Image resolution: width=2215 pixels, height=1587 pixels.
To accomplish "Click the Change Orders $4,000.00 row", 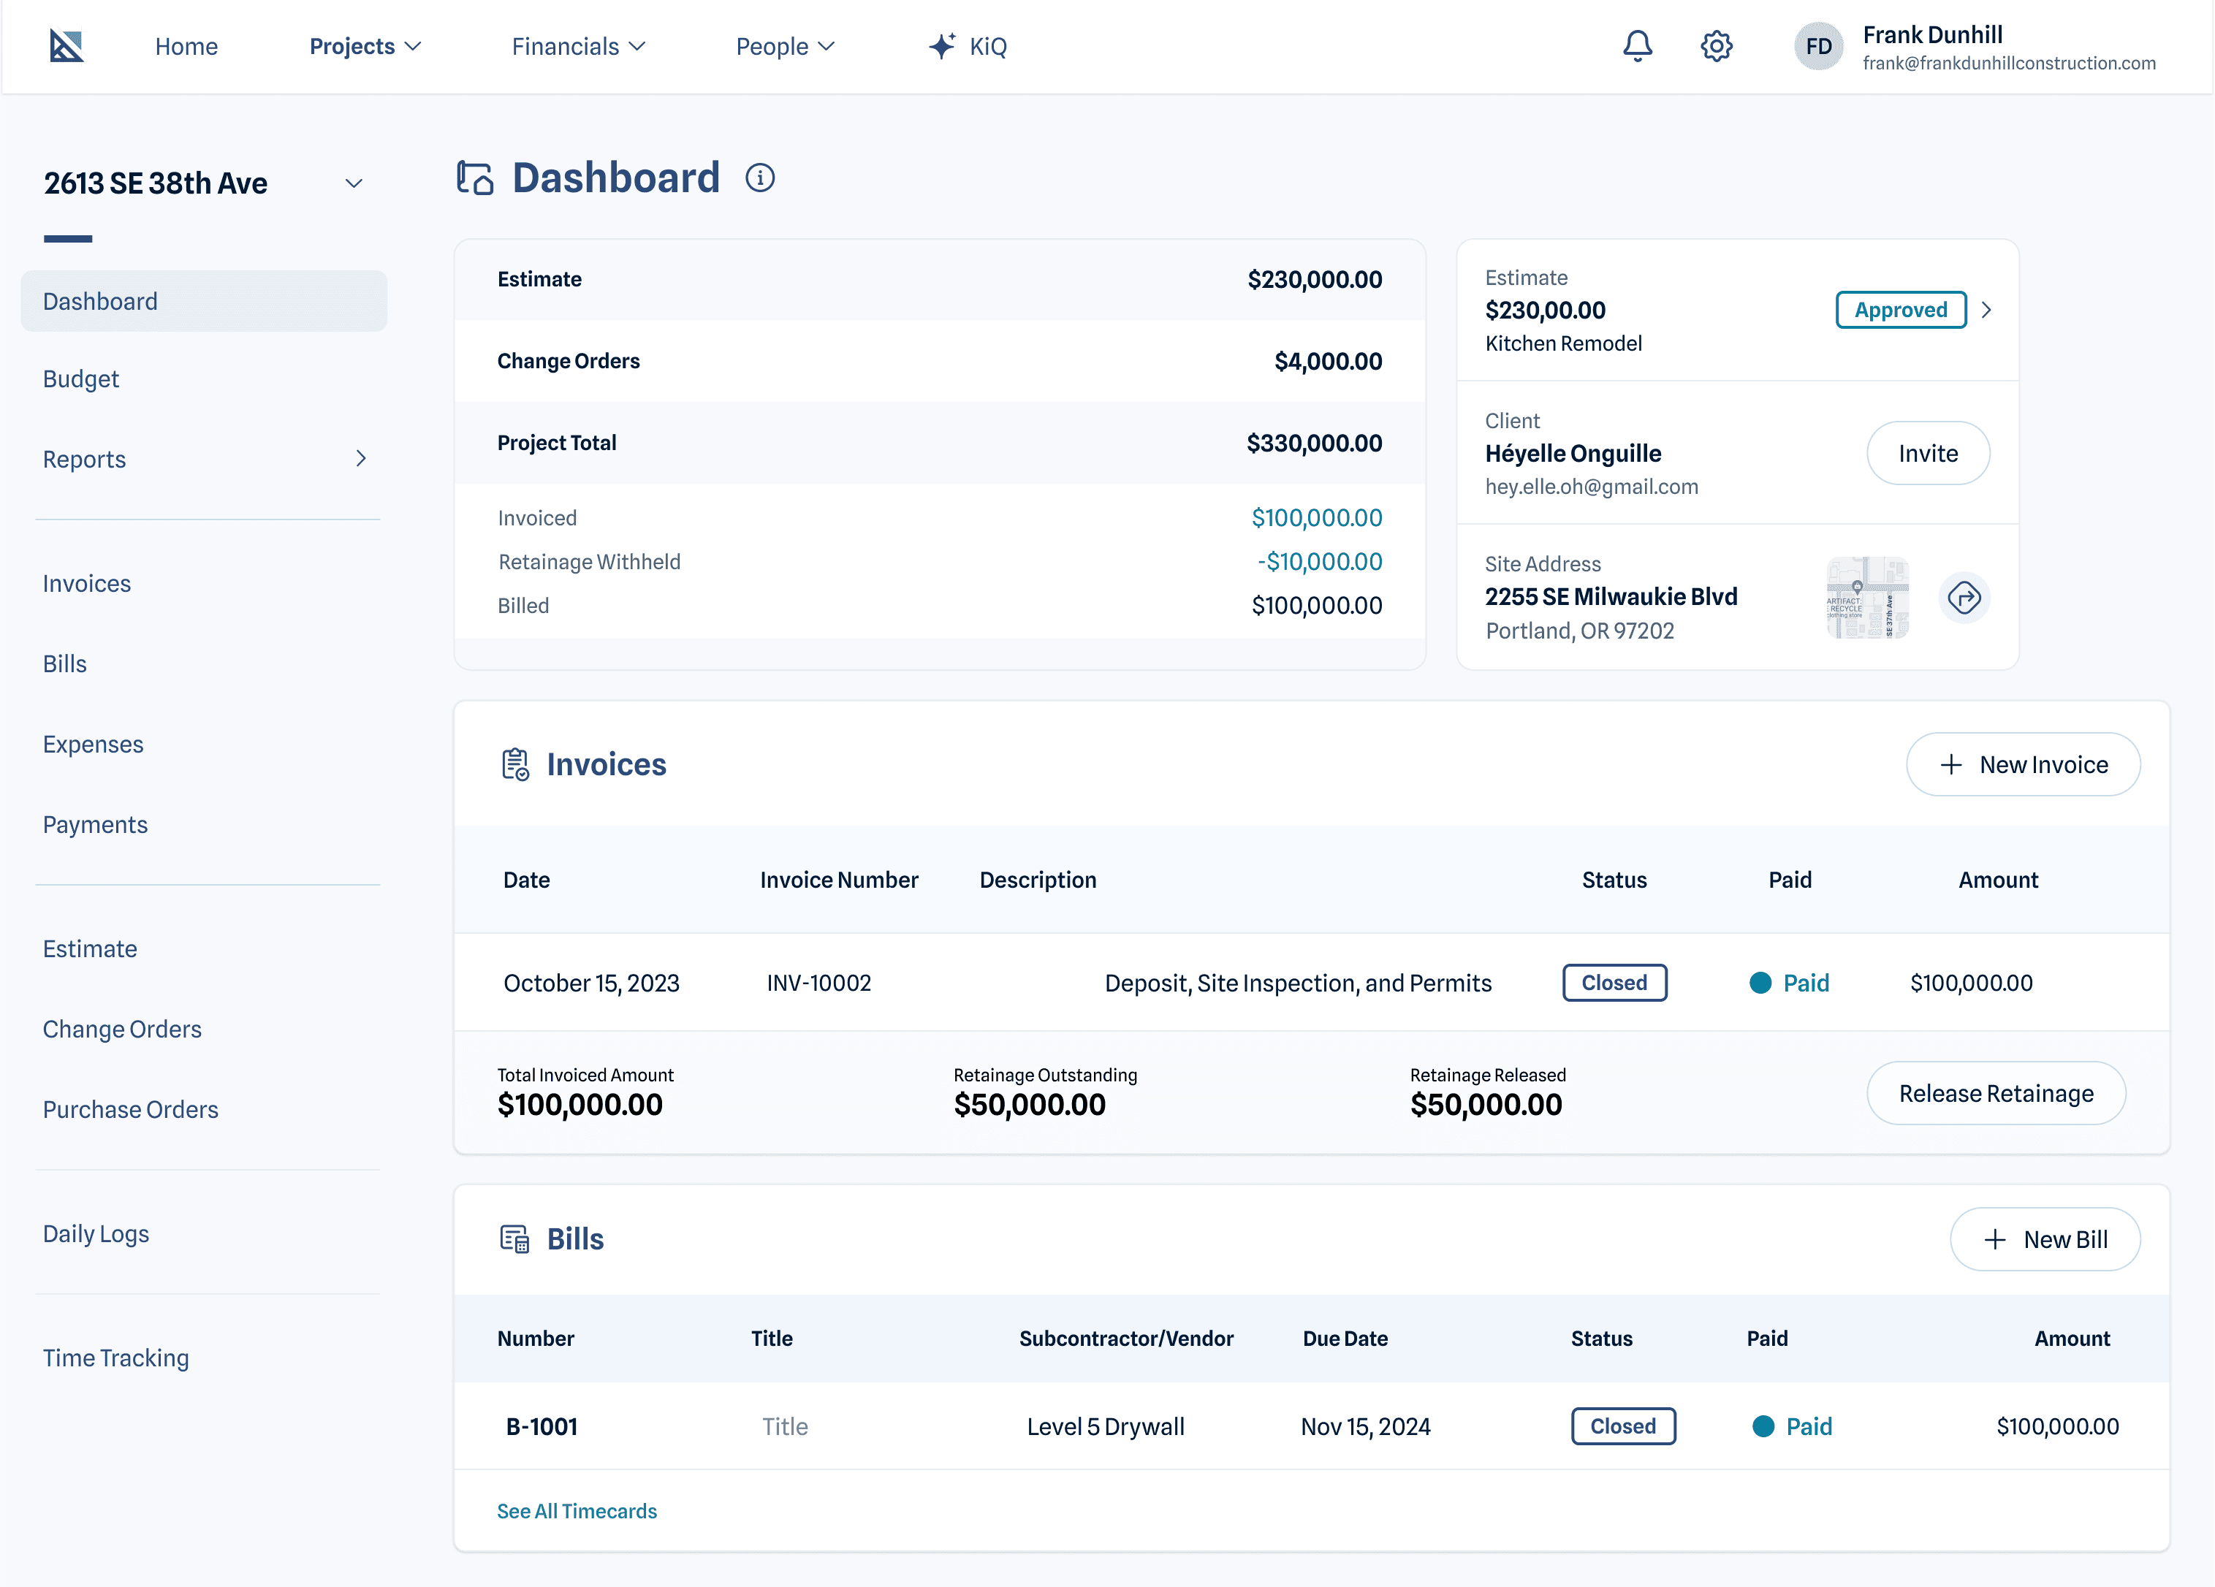I will coord(940,362).
